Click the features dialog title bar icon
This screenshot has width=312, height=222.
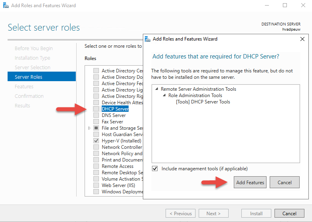[148, 39]
